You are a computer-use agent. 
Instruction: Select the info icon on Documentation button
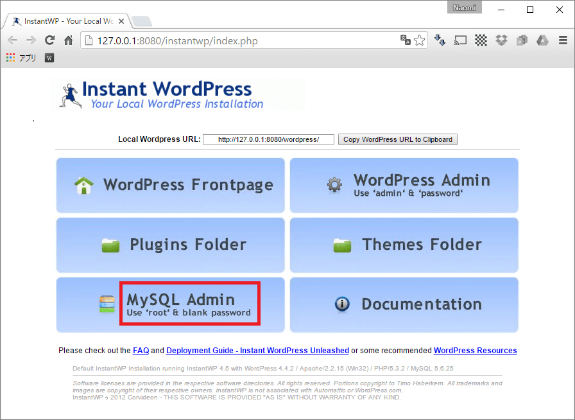click(342, 304)
